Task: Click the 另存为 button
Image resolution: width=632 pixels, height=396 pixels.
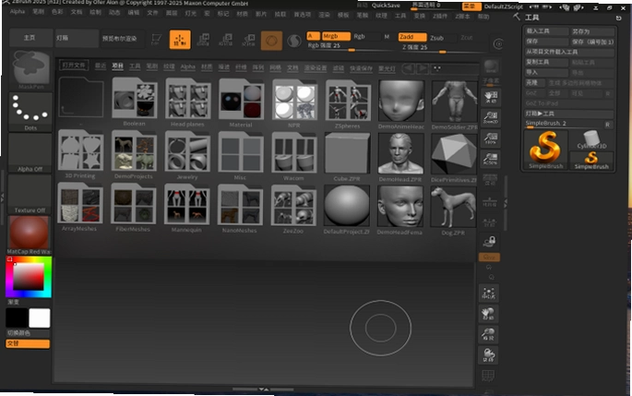Action: pyautogui.click(x=592, y=31)
